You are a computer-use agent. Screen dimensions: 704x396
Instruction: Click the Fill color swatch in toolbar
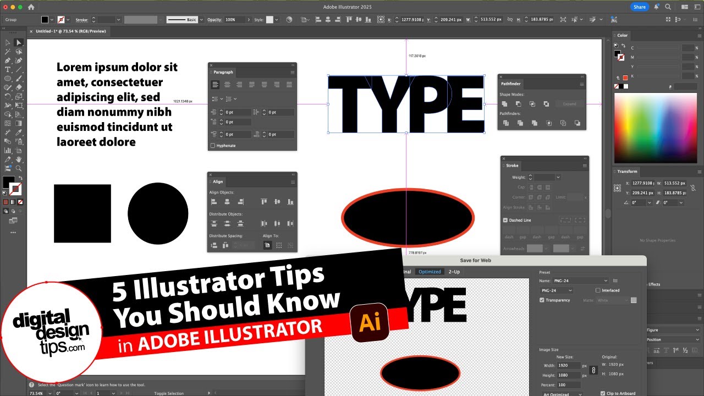pos(8,181)
